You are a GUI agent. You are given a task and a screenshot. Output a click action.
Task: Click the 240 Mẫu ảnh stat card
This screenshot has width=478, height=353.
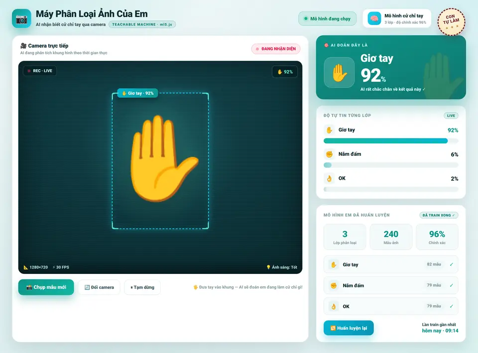coord(391,237)
